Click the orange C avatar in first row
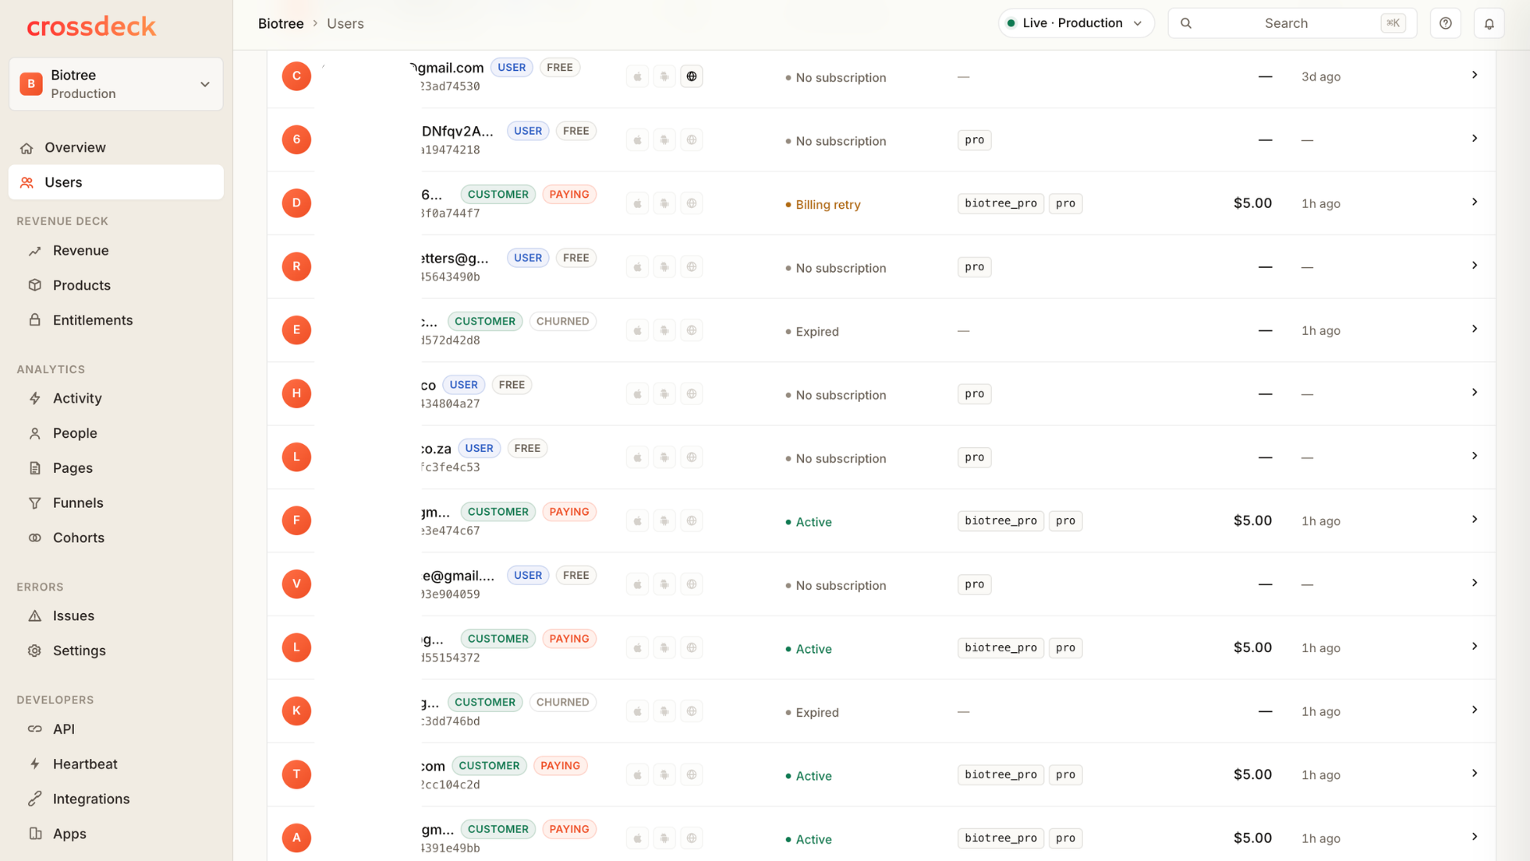The height and width of the screenshot is (861, 1530). tap(296, 77)
